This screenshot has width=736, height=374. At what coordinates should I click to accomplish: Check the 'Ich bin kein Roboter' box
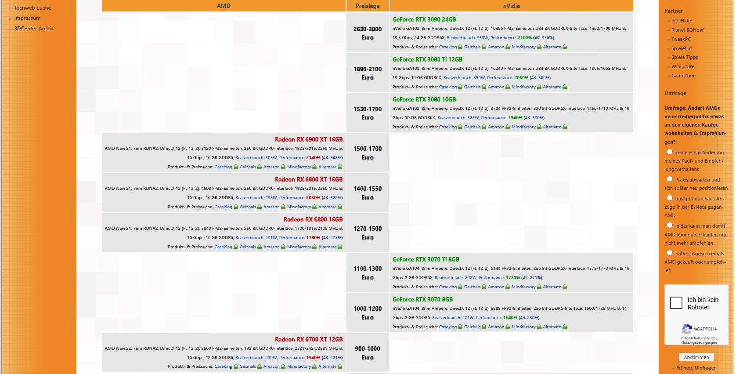(676, 303)
